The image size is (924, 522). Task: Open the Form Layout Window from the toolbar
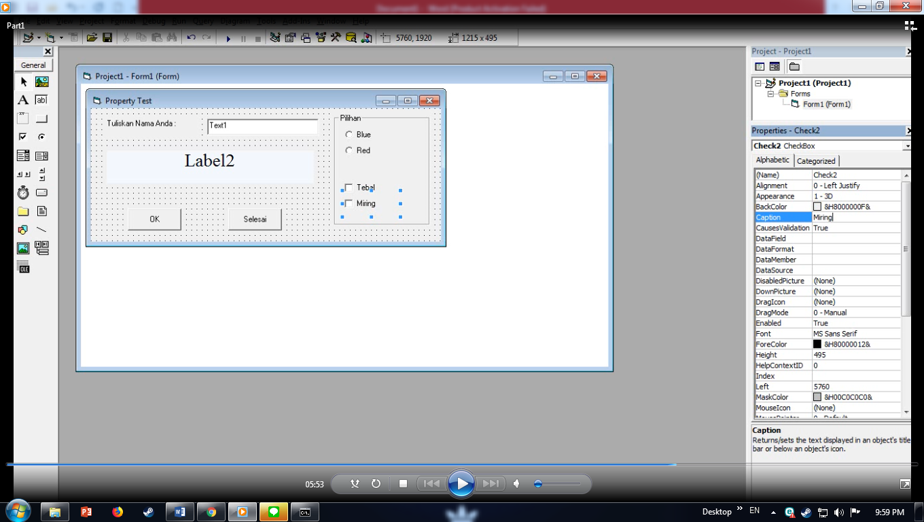(305, 38)
